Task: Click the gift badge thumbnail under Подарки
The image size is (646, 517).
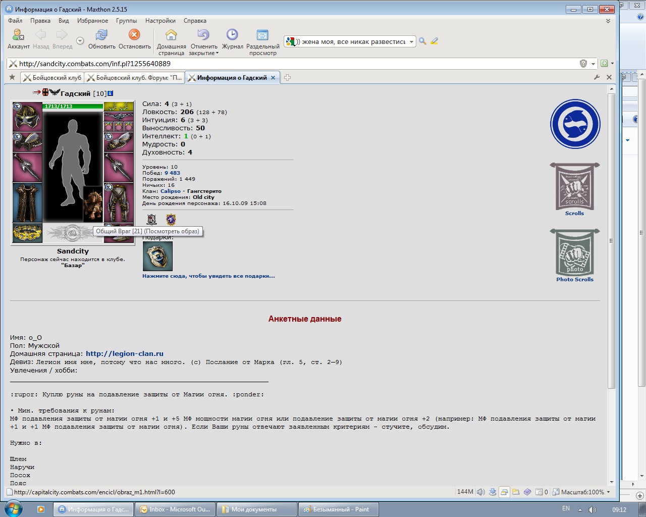Action: [157, 256]
